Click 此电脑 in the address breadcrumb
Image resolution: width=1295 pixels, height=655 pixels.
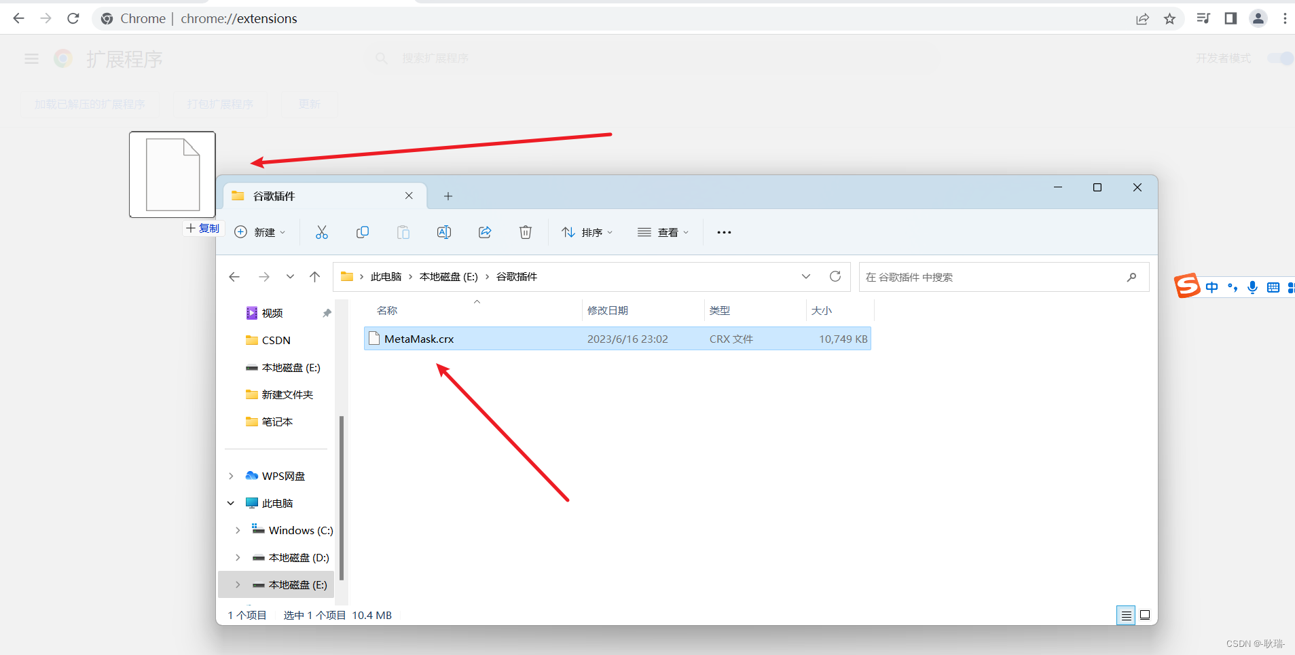pyautogui.click(x=386, y=277)
